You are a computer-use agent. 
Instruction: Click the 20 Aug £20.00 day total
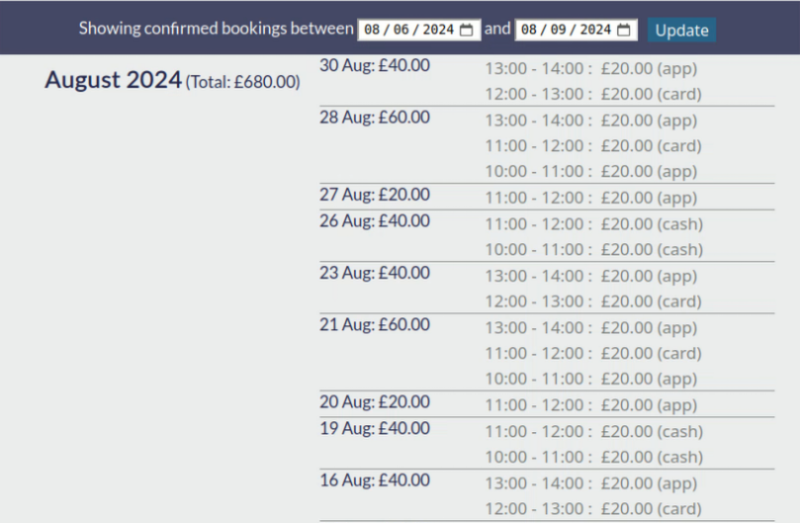point(375,402)
